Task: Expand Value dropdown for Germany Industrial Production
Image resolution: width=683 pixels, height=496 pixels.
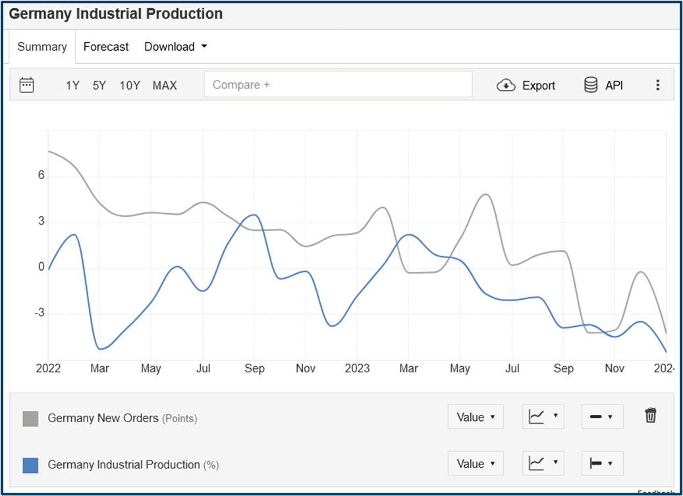Action: click(x=476, y=464)
